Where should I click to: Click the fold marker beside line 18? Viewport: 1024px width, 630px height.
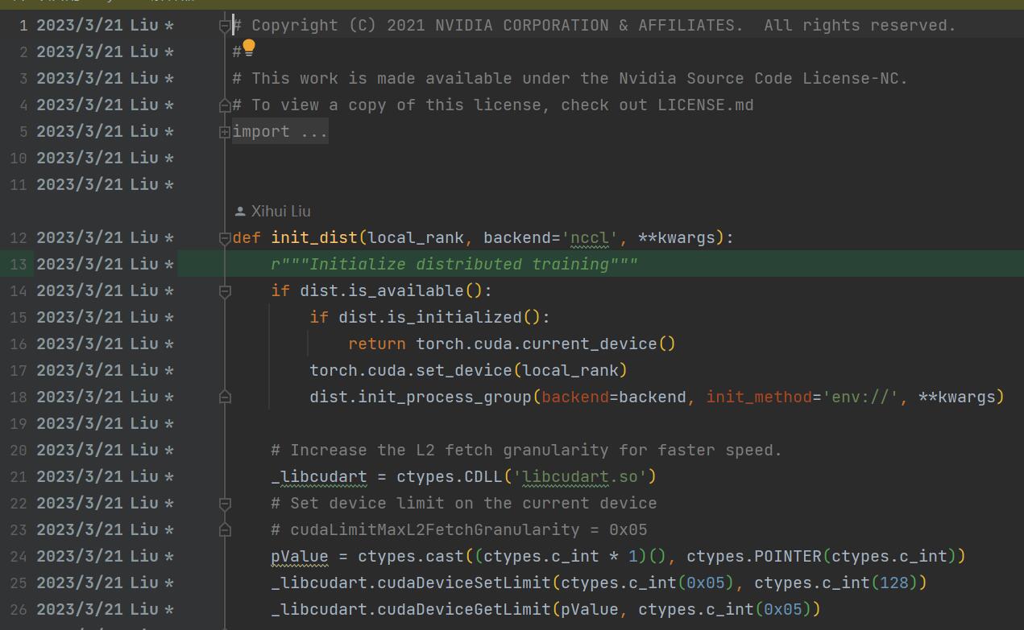coord(225,396)
